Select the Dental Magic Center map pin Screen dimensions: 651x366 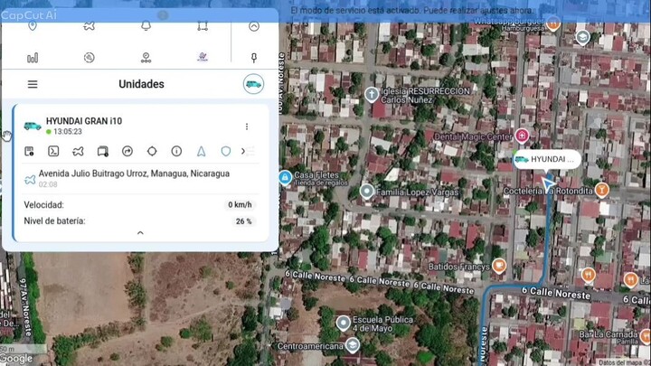click(522, 136)
